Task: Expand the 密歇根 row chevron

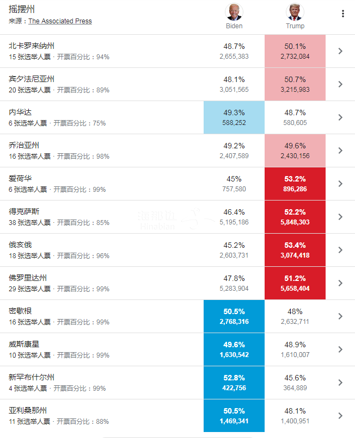Action: pyautogui.click(x=340, y=316)
